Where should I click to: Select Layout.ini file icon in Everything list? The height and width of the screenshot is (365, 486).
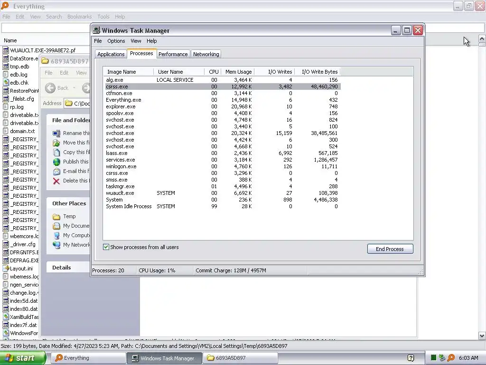point(6,269)
